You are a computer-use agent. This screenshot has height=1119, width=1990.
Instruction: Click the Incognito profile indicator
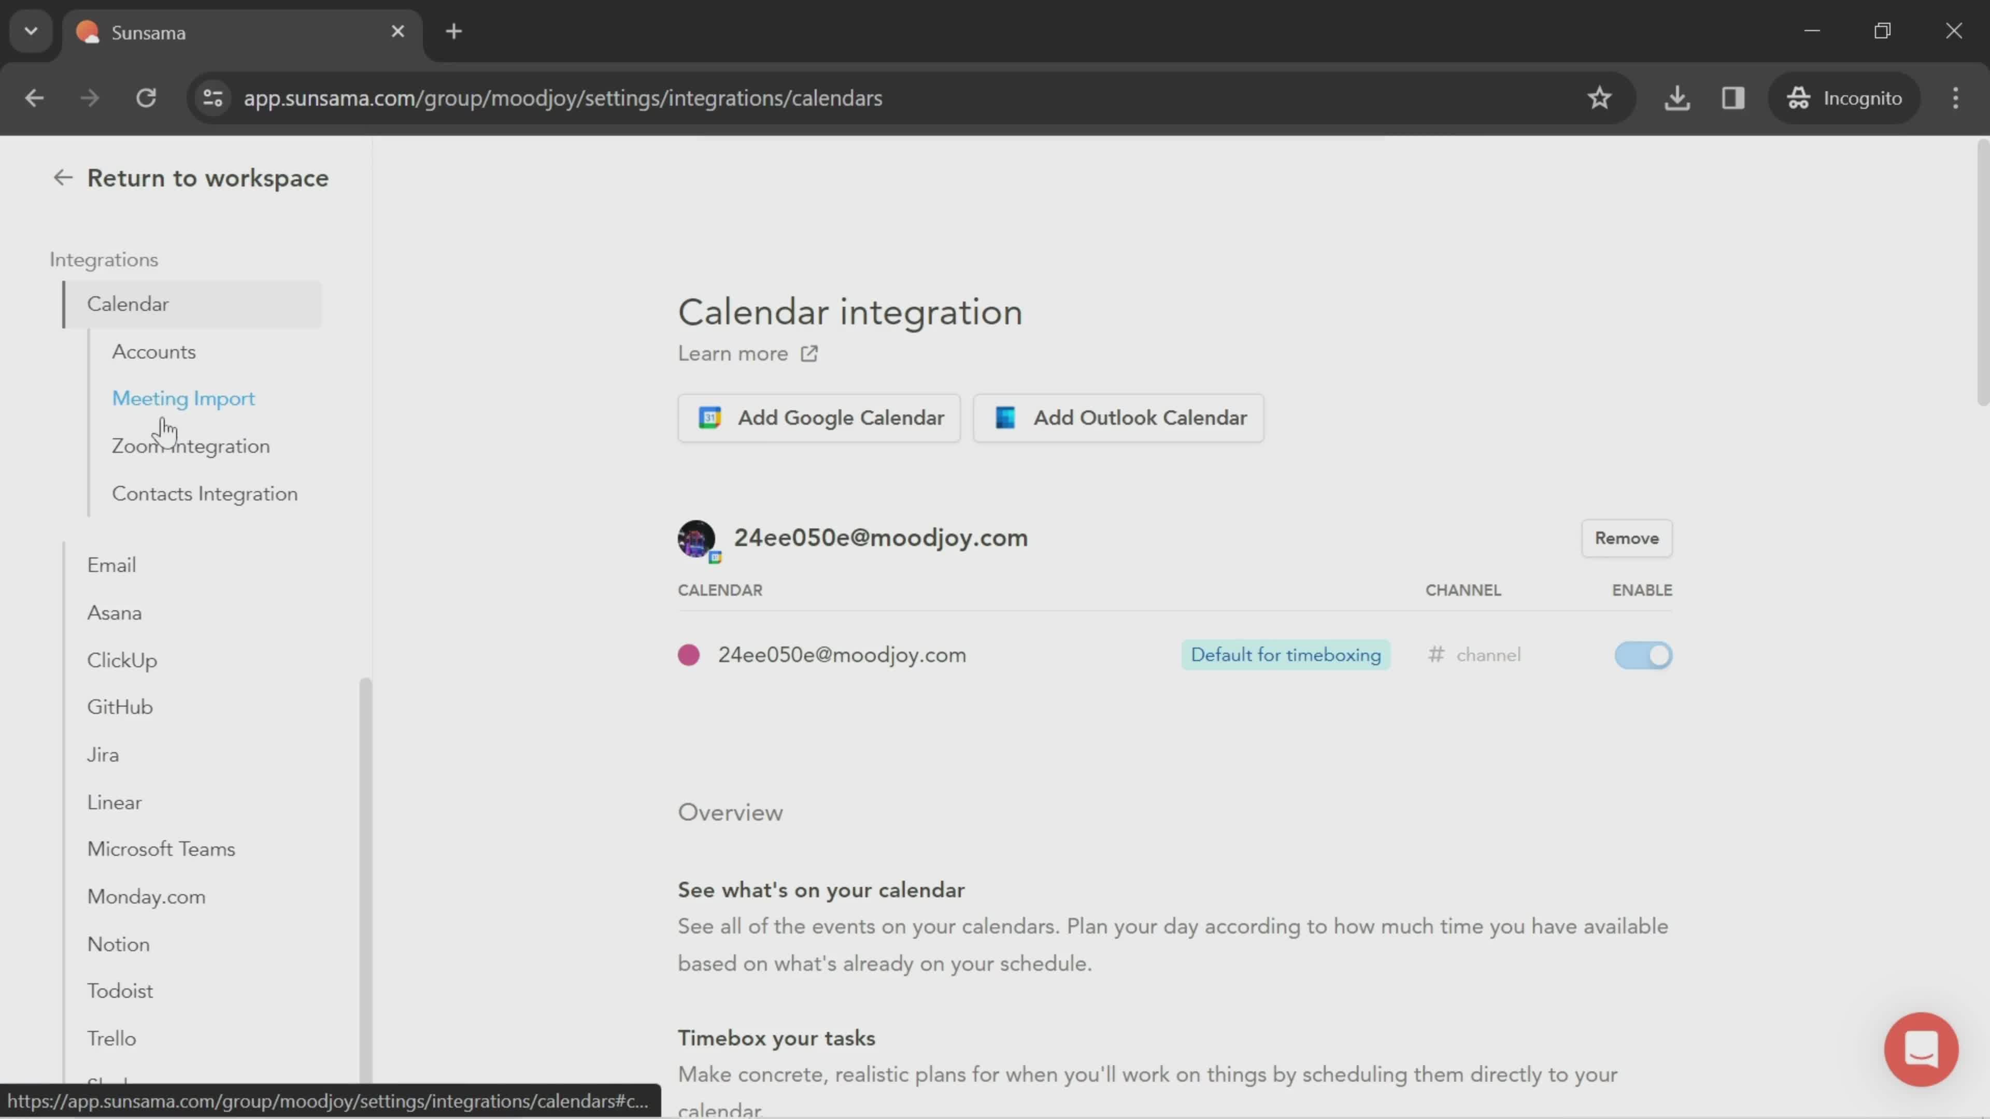(1845, 98)
